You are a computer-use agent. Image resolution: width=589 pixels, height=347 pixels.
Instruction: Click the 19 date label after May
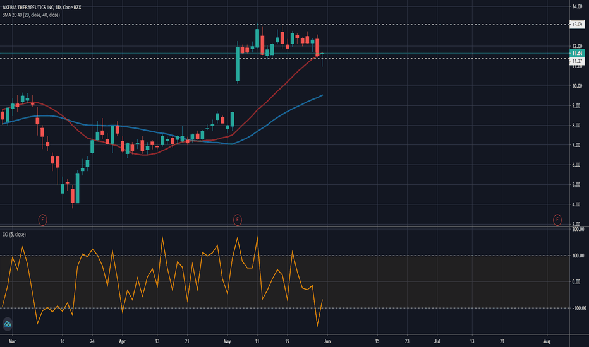coord(287,341)
